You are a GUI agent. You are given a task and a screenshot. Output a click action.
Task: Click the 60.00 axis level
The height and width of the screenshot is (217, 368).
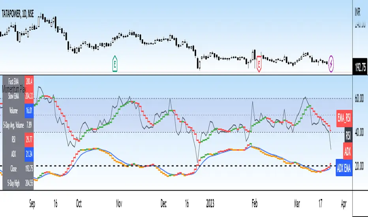point(359,99)
